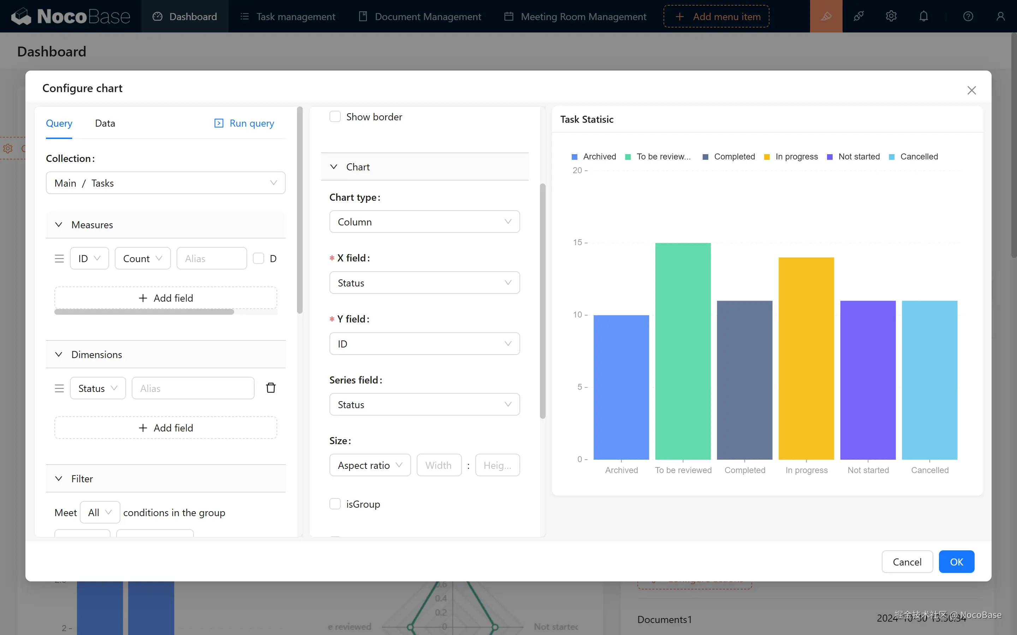This screenshot has width=1017, height=635.
Task: Click the notifications bell icon
Action: [x=923, y=16]
